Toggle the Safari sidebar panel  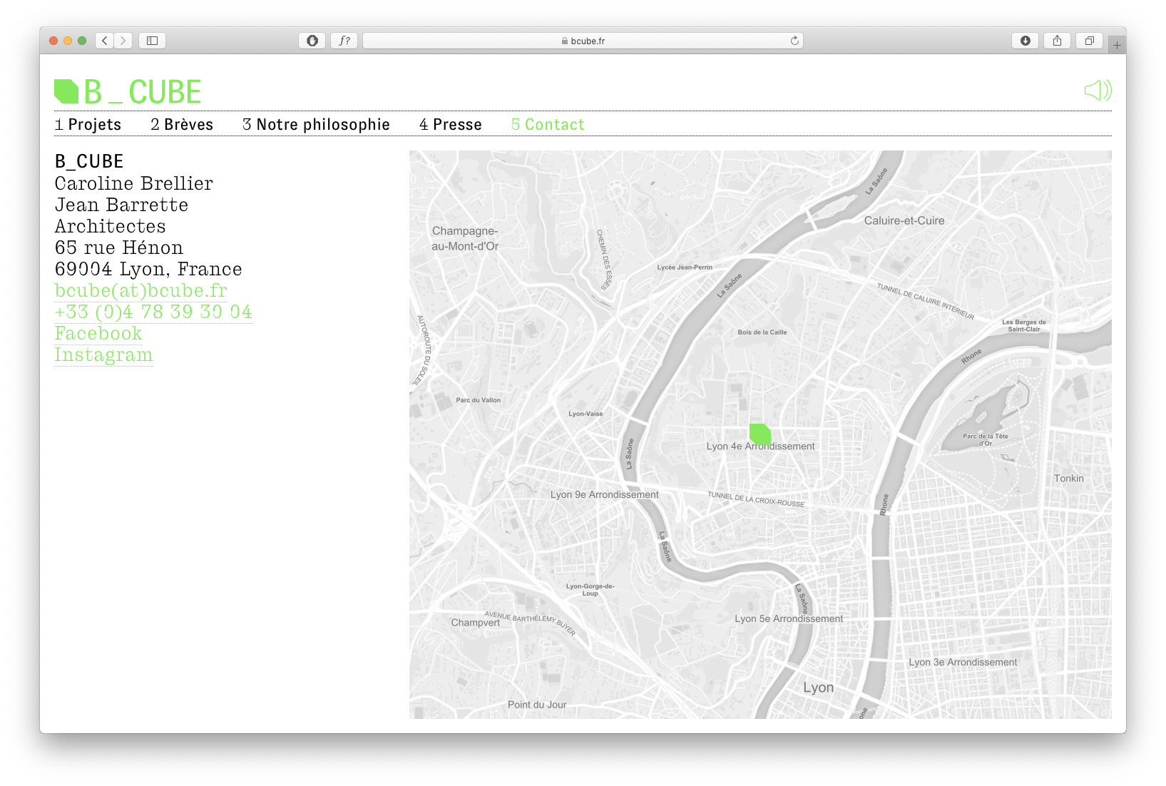152,41
